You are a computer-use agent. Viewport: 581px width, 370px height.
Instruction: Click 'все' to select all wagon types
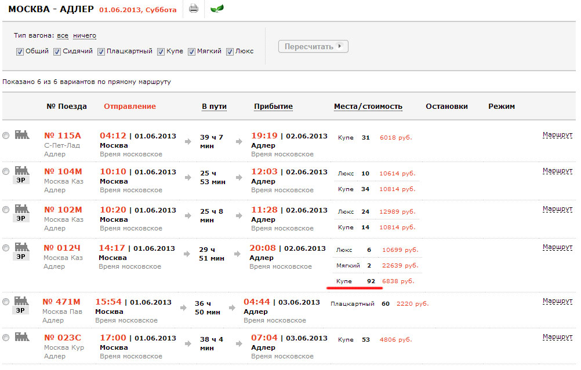63,36
